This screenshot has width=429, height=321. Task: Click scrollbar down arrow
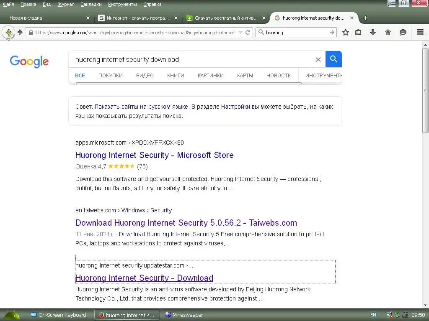coord(426,305)
